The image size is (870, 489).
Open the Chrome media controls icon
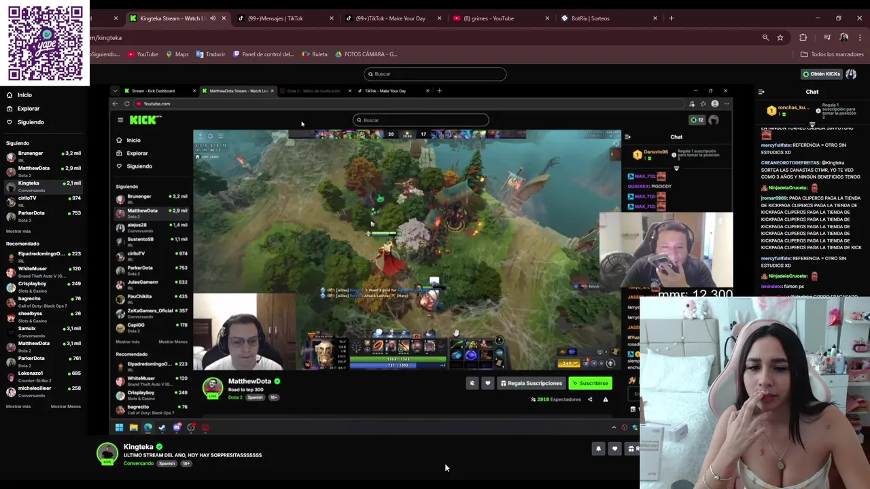tap(827, 37)
